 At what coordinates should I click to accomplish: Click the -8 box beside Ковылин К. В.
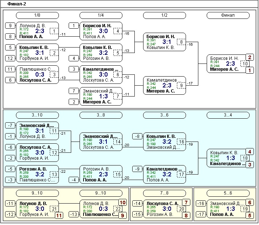click(137, 136)
